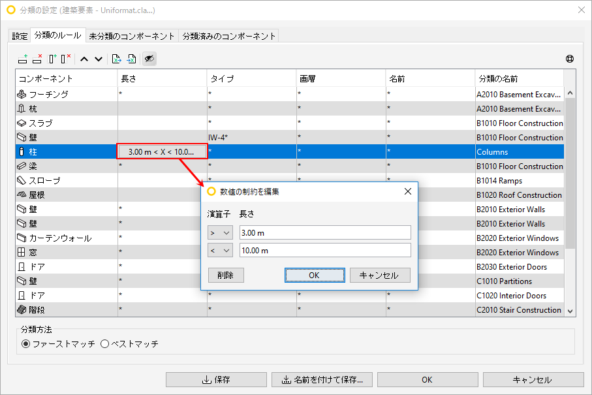
Task: Select the スロープ ramp component icon
Action: [22, 180]
